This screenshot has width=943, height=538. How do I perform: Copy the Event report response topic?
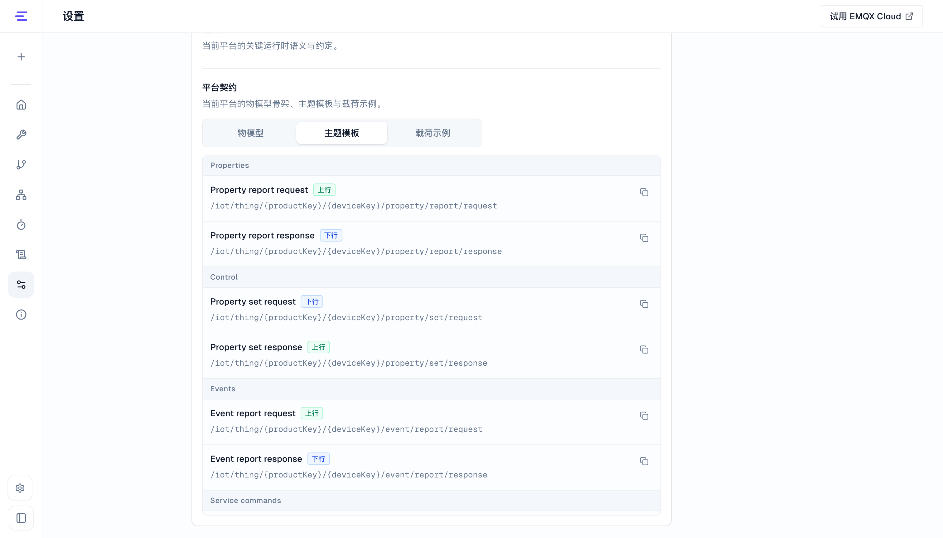pos(644,461)
